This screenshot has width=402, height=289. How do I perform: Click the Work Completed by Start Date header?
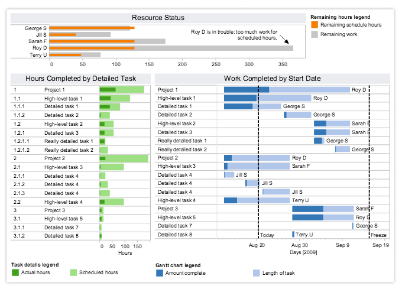(x=272, y=78)
